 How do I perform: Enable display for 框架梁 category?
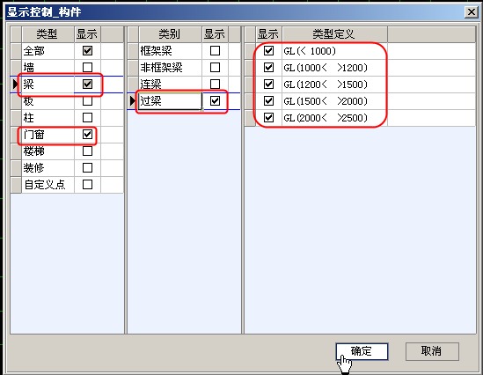pos(215,50)
